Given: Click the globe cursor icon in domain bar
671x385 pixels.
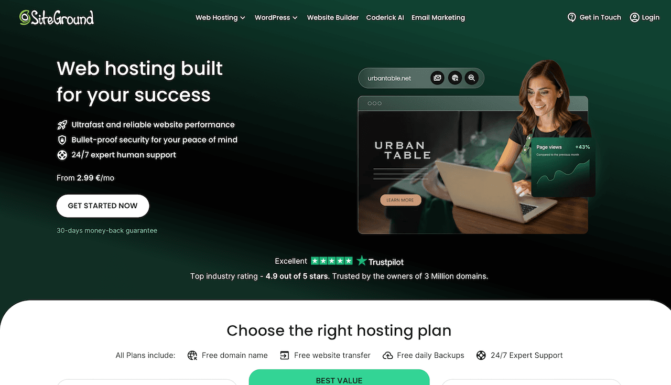Looking at the screenshot, I should (455, 78).
